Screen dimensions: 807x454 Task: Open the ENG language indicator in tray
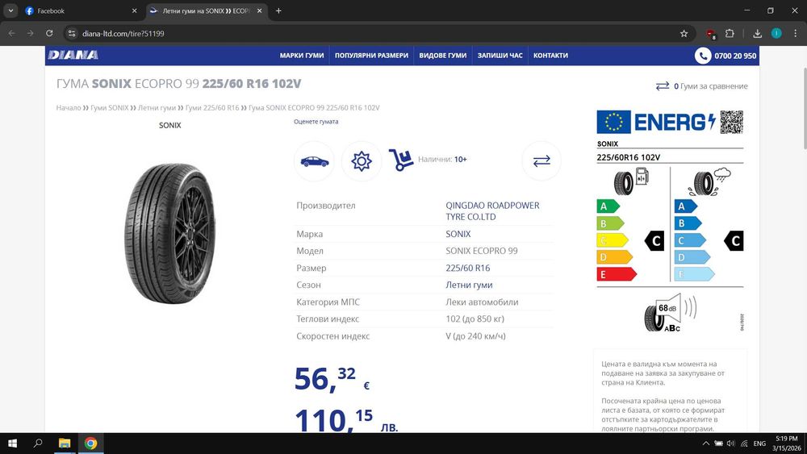[x=759, y=444]
